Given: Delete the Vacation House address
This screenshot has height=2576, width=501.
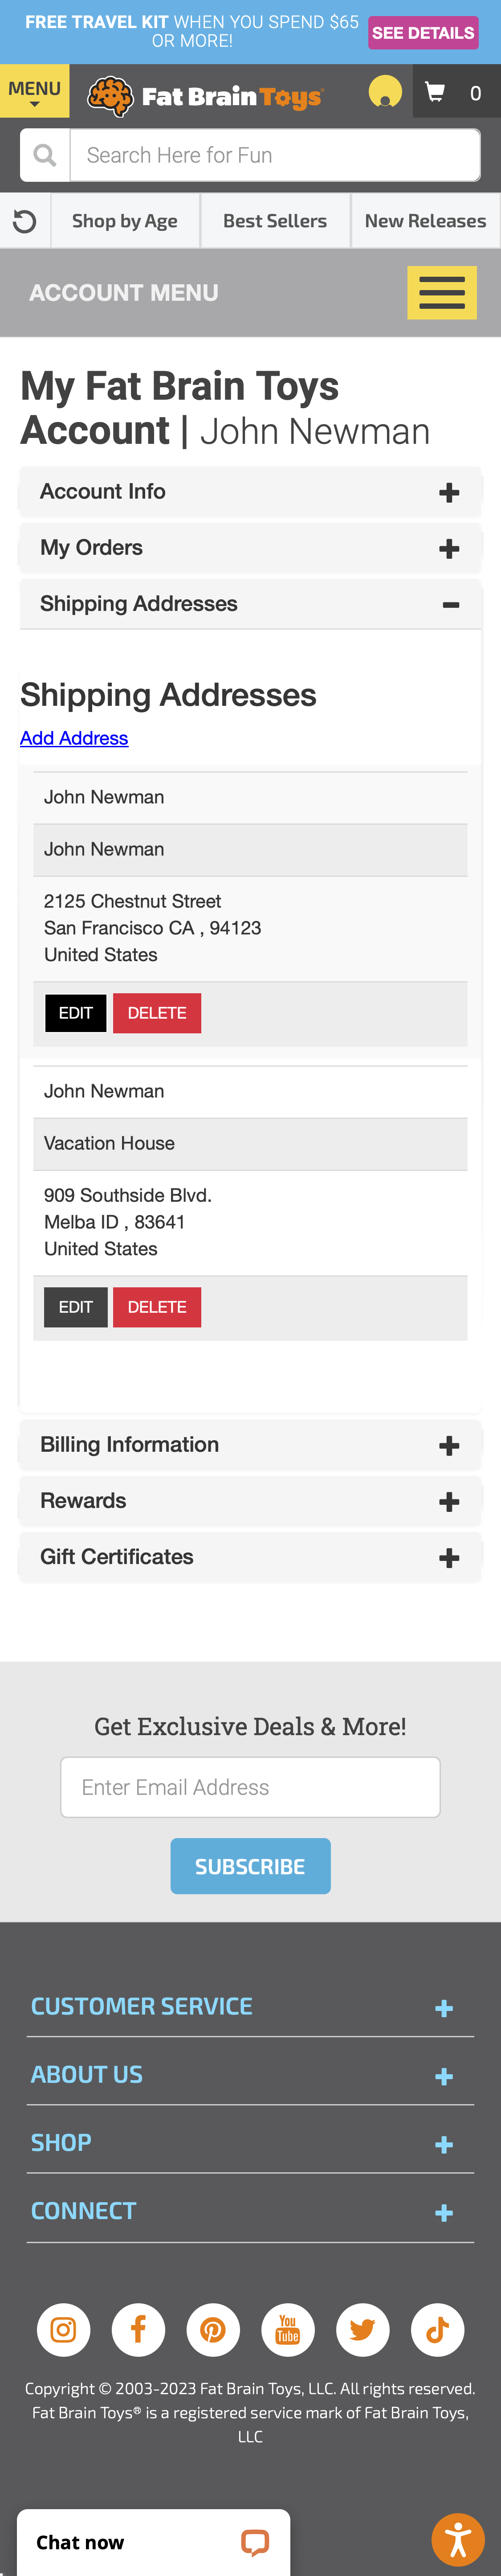Looking at the screenshot, I should click(157, 1307).
